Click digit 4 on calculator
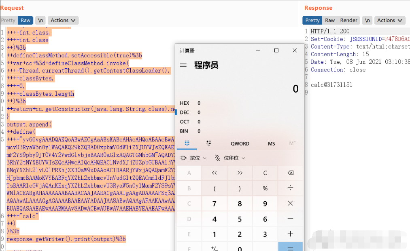Viewport: 410px width, 251px height. [215, 219]
